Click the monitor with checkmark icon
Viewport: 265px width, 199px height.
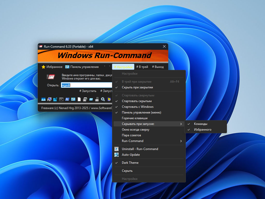tap(49, 99)
